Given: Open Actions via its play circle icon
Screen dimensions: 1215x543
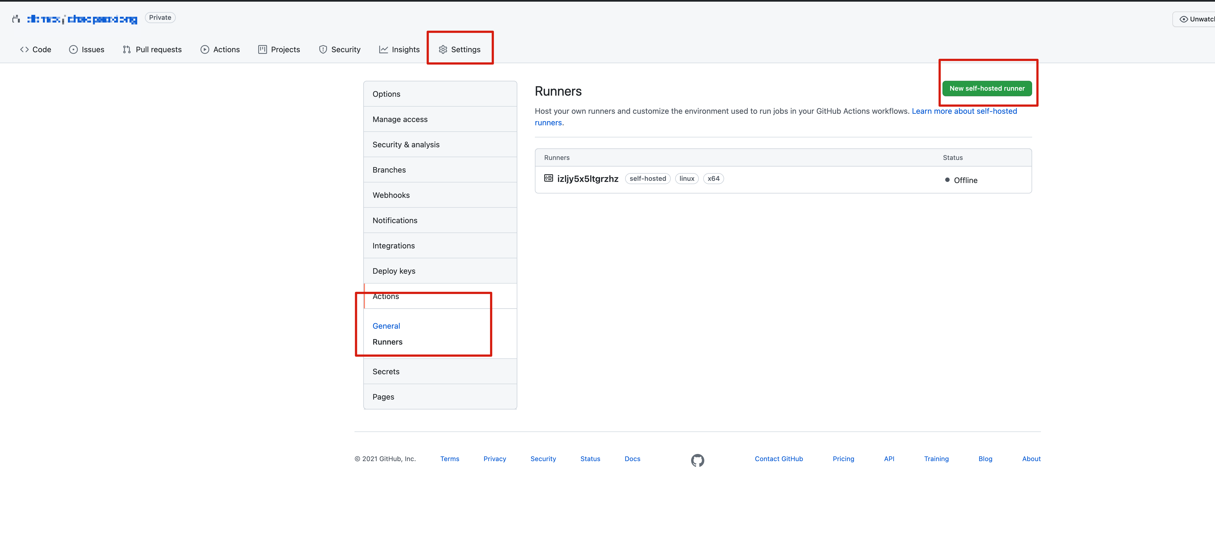Looking at the screenshot, I should [205, 49].
